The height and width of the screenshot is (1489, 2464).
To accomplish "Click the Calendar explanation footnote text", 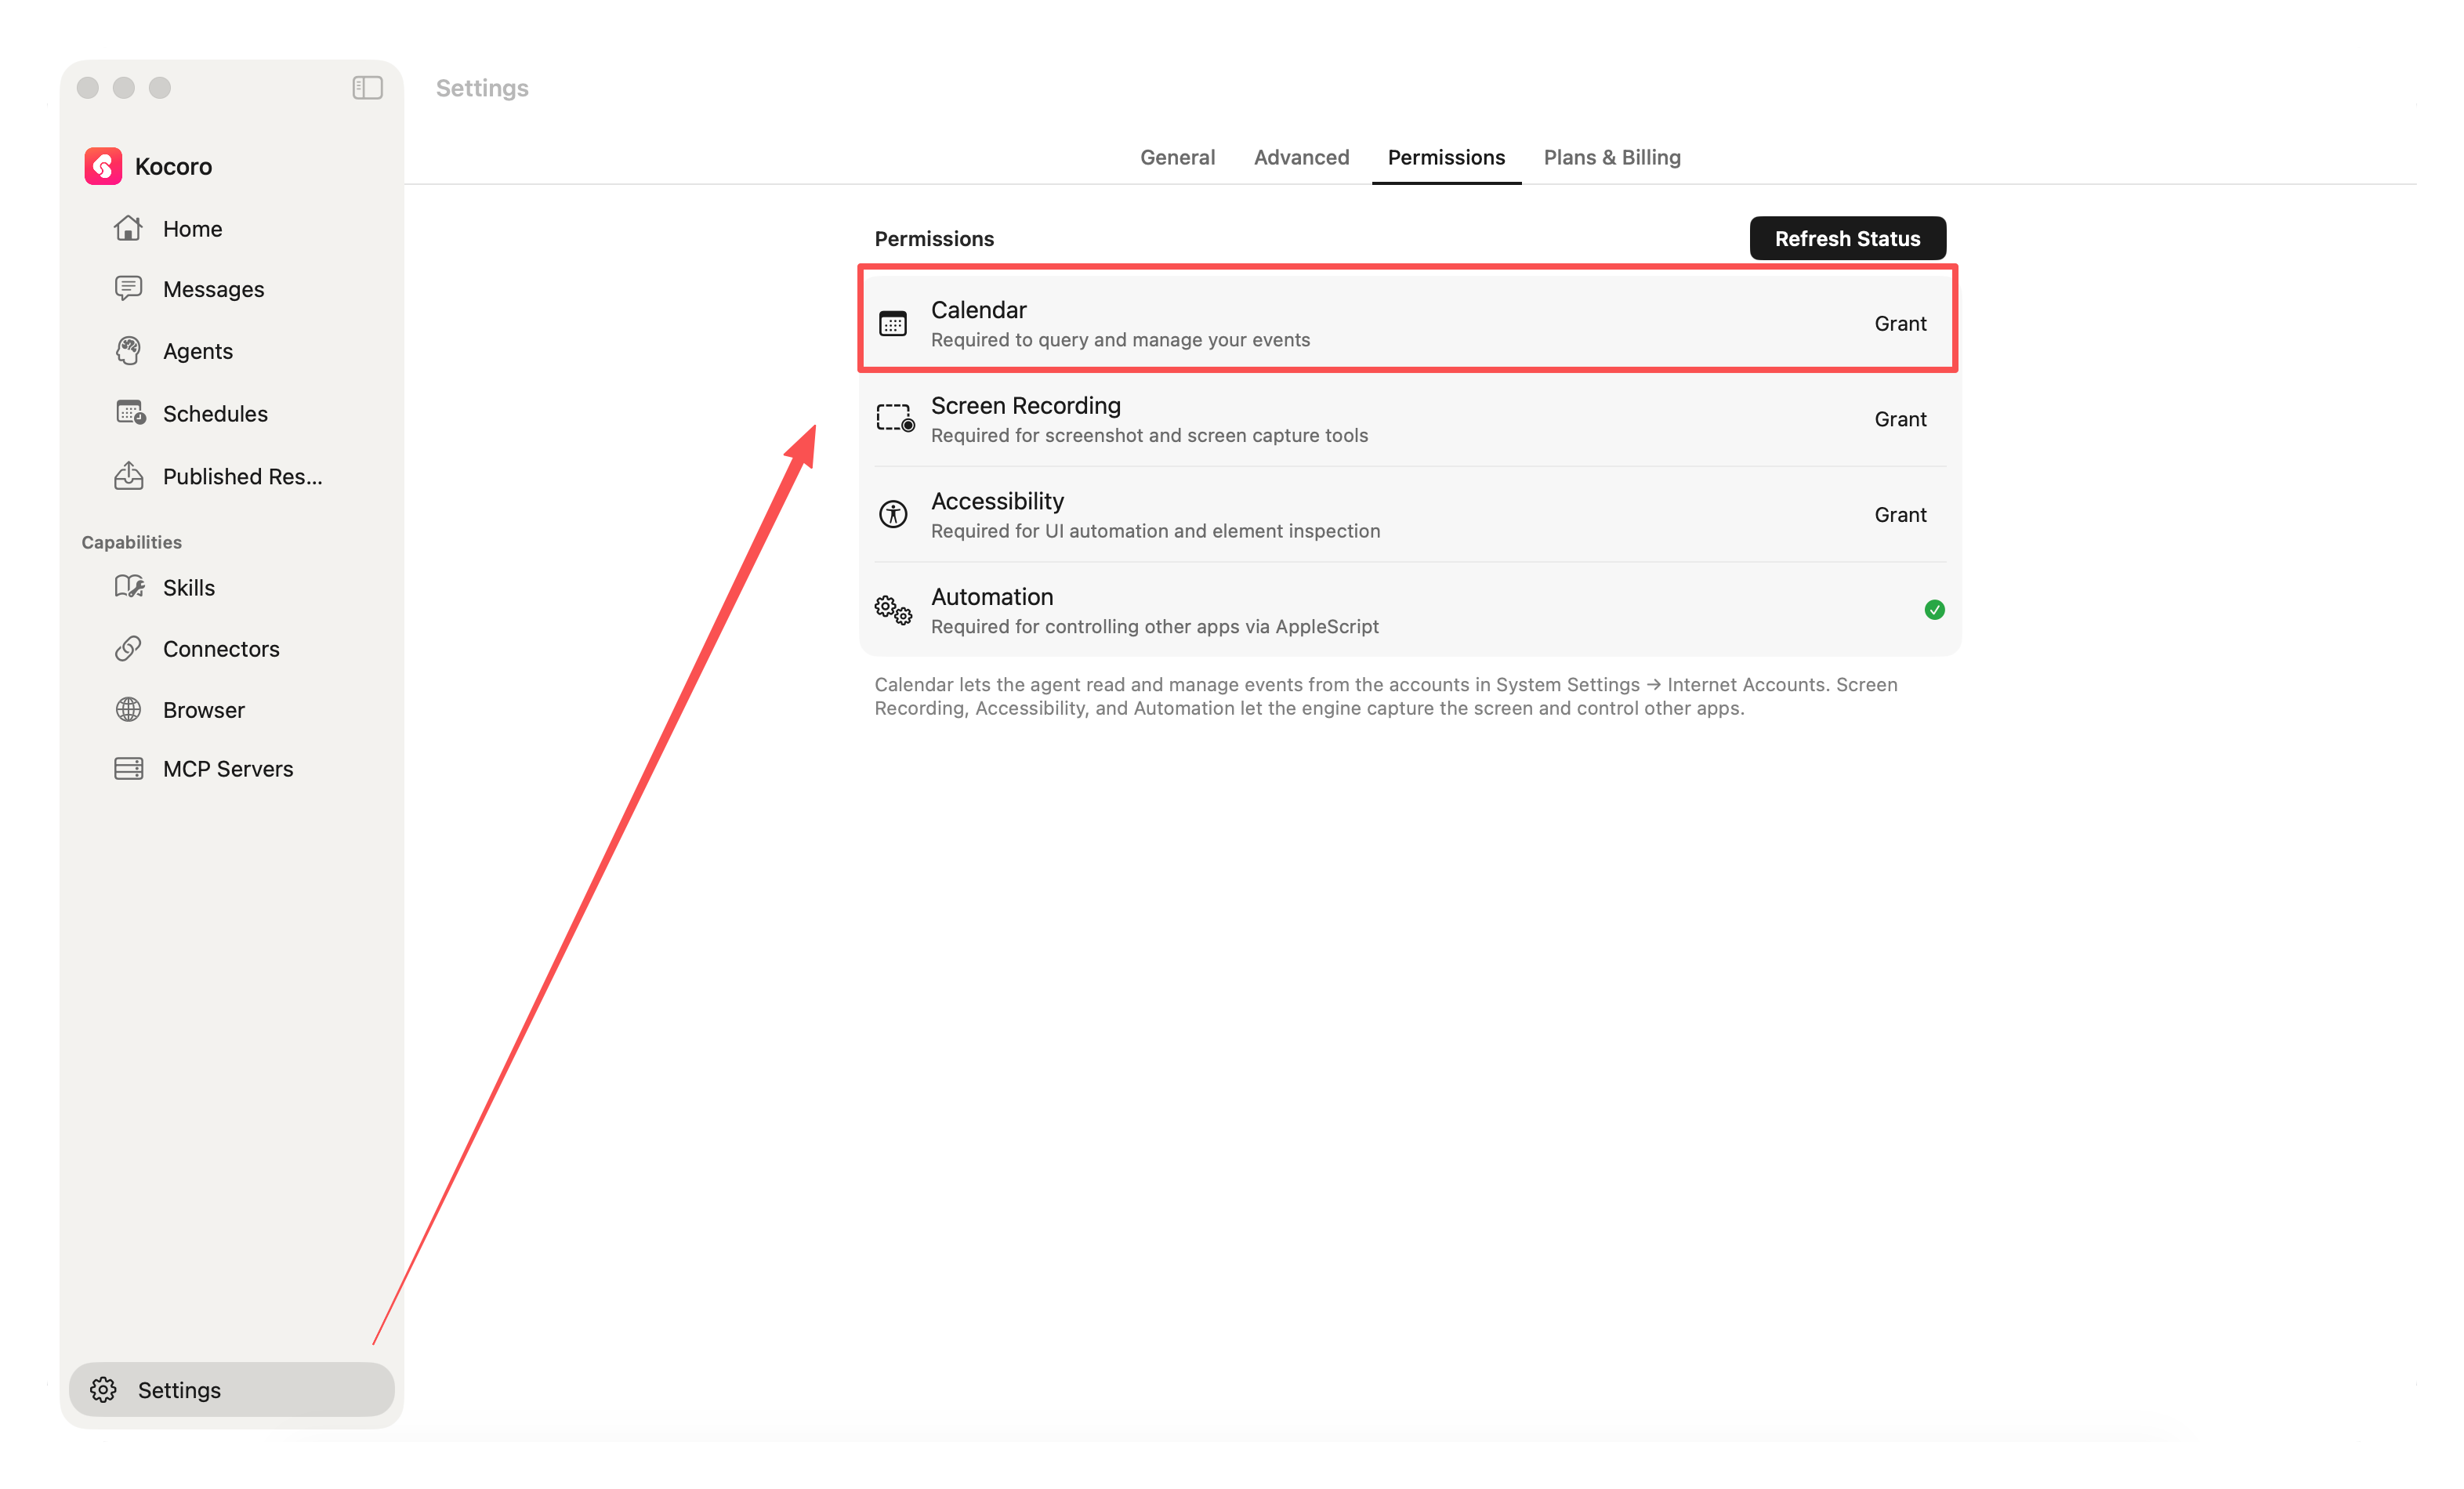I will [x=1385, y=696].
